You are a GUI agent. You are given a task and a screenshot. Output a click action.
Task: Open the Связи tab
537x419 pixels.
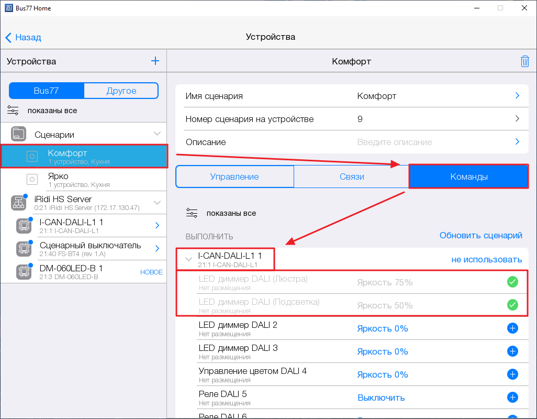(x=352, y=177)
